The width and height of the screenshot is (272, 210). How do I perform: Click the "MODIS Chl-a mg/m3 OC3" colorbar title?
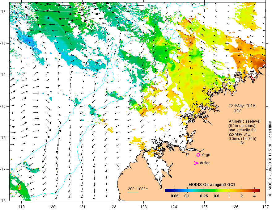212,185
